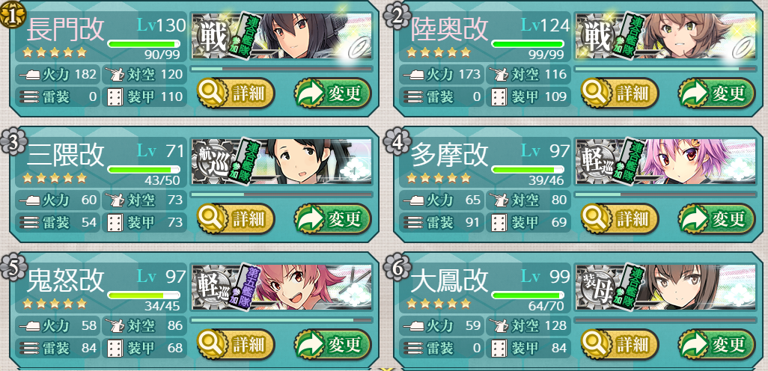Open 詳細 details for 陸奥改

click(x=620, y=93)
